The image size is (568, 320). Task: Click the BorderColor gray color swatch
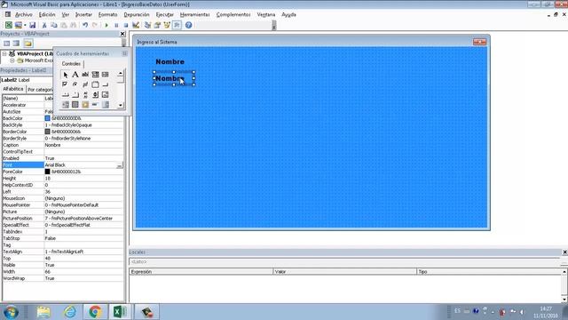[47, 132]
